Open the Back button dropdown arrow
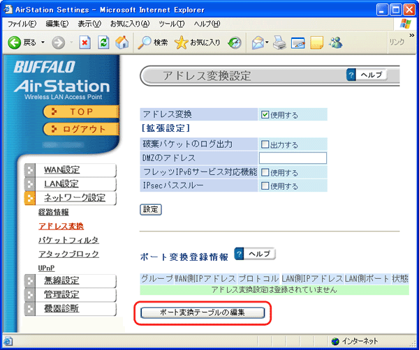 42,43
